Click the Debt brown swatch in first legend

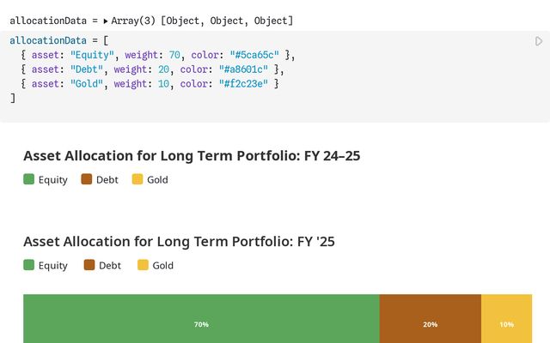86,179
